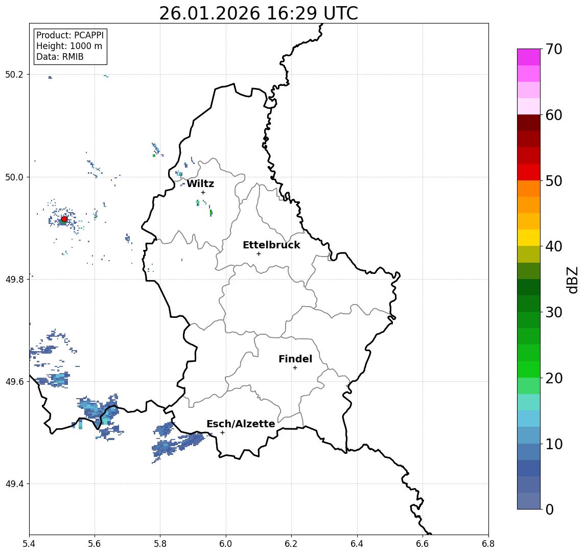Click the Ettelbruck station cross marker

259,254
